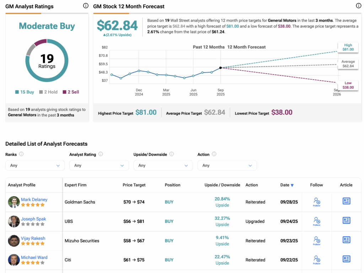Click the Upside / Downside column header

(x=222, y=185)
